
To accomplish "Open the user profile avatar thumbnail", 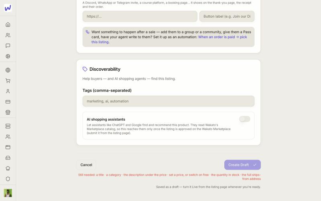I will [8, 193].
